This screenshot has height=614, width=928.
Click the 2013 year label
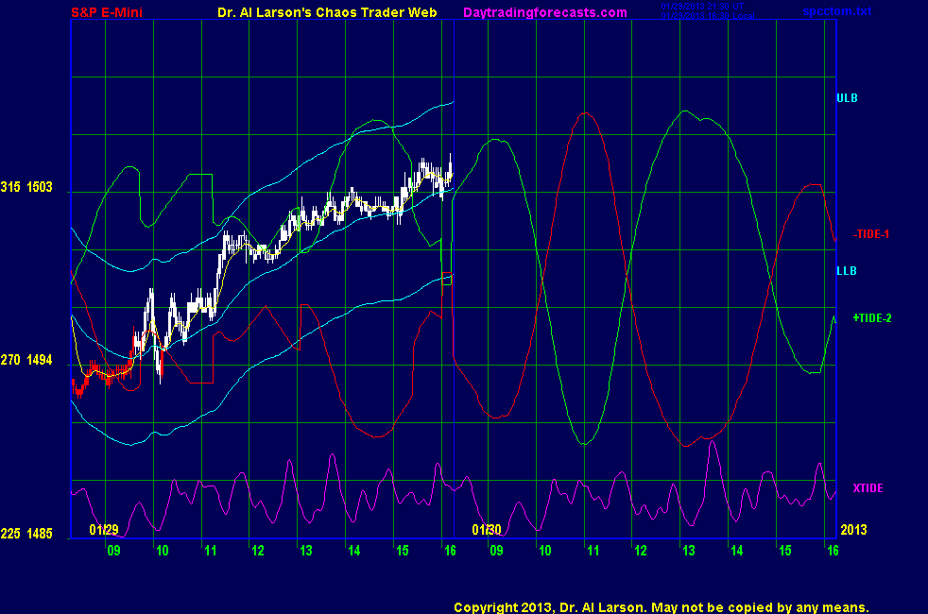(x=853, y=529)
